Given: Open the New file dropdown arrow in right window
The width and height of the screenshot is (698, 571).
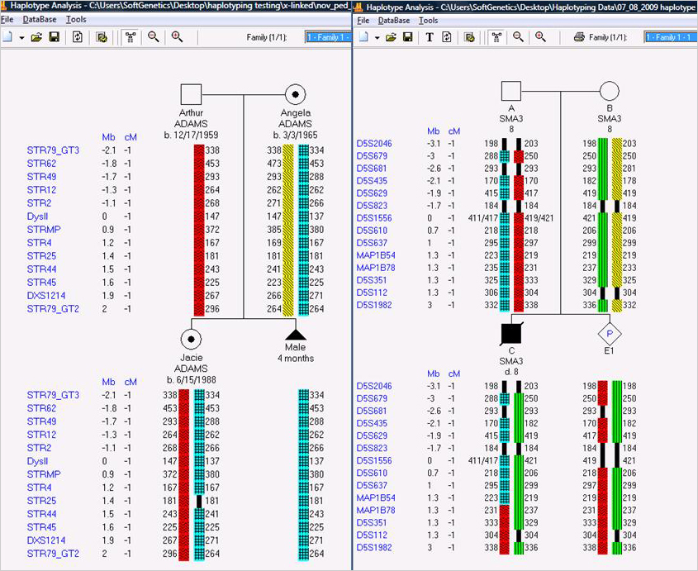Looking at the screenshot, I should point(377,38).
